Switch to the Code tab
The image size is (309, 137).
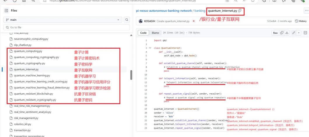pos(143,33)
